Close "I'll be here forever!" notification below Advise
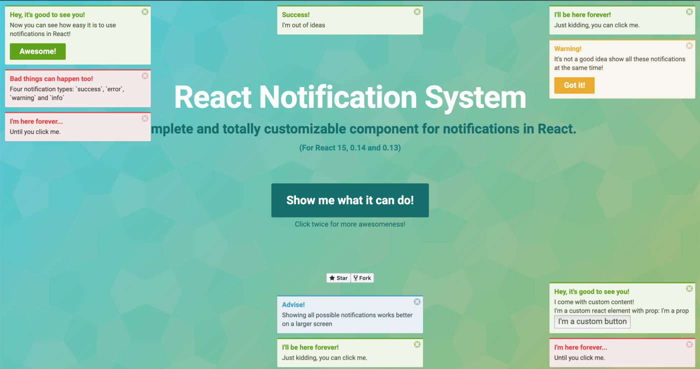The height and width of the screenshot is (369, 700). click(417, 345)
